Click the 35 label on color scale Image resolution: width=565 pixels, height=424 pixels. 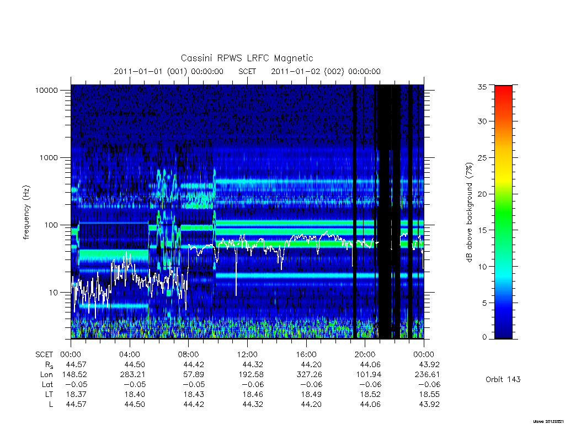(x=482, y=87)
